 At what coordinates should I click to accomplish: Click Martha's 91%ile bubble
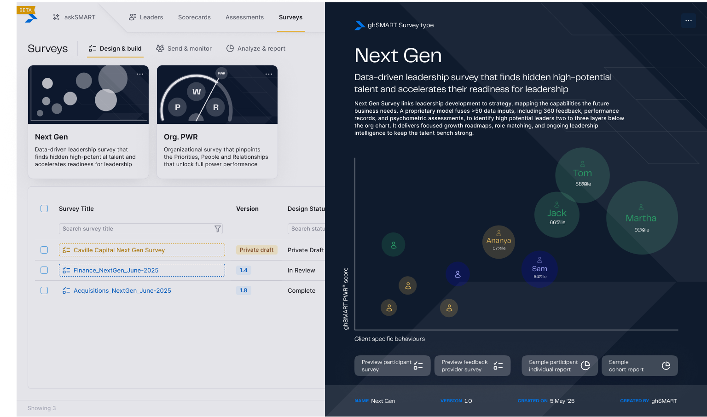[642, 218]
